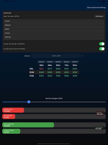Pick Alaska in the state list
Screen dimensions: 108x145
click(54, 29)
